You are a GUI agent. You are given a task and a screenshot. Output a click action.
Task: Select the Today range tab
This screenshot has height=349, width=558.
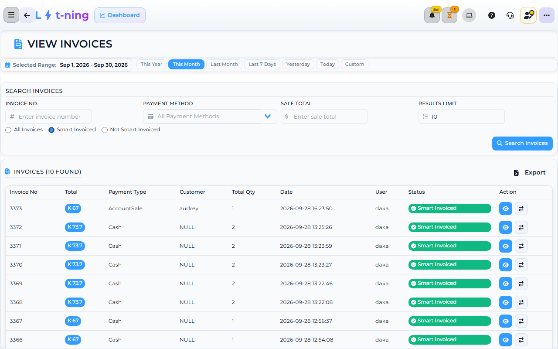point(327,64)
